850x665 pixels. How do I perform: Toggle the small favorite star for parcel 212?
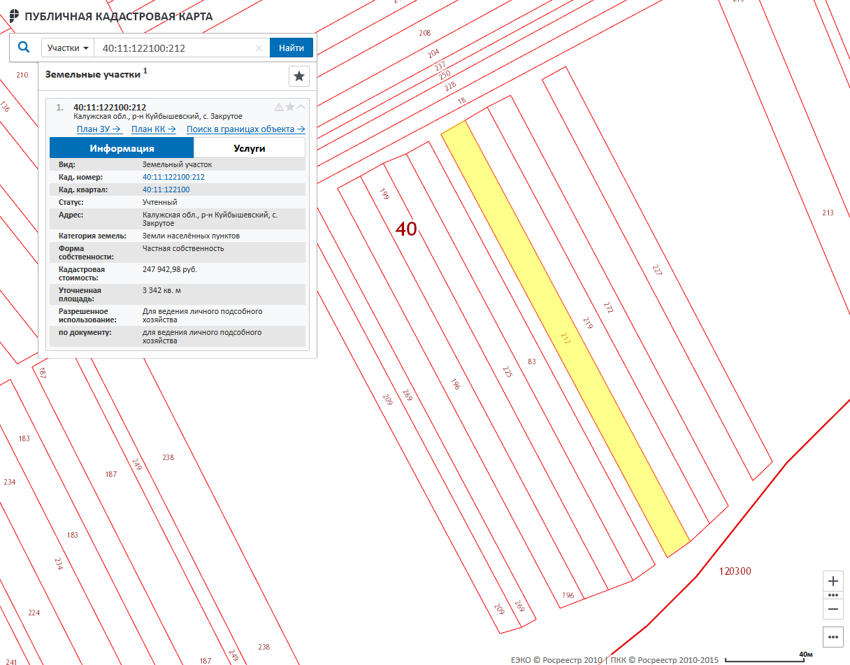tap(290, 107)
